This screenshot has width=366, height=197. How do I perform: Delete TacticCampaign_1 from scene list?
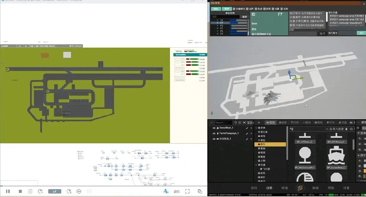[x=251, y=133]
